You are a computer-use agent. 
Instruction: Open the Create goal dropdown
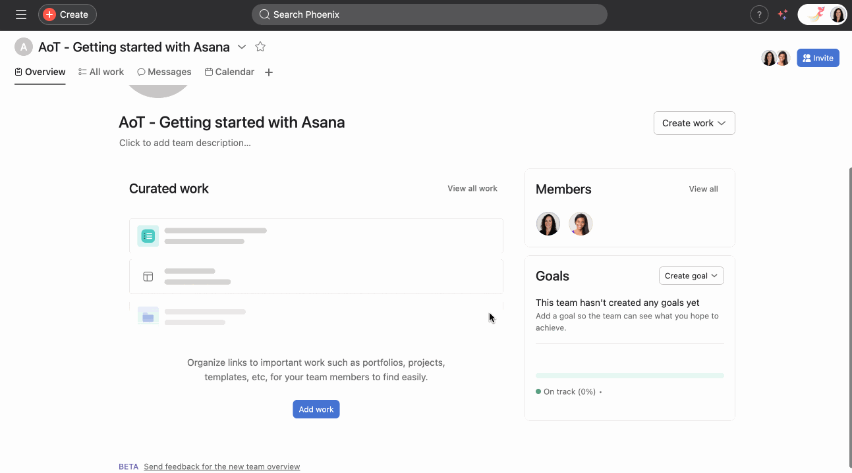pyautogui.click(x=691, y=276)
